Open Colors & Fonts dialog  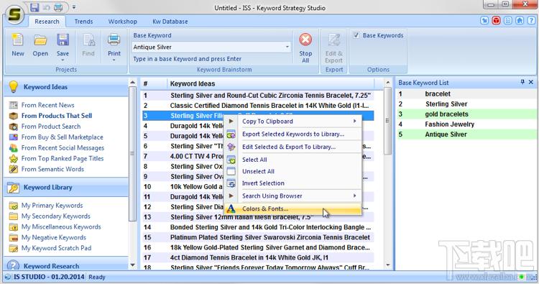click(293, 209)
